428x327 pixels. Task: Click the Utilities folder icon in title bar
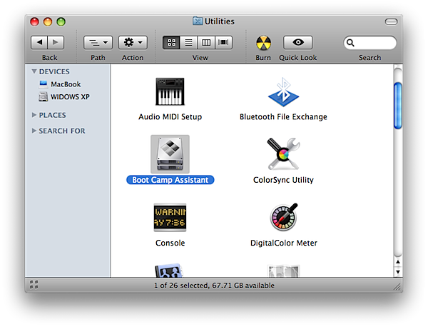tap(198, 21)
